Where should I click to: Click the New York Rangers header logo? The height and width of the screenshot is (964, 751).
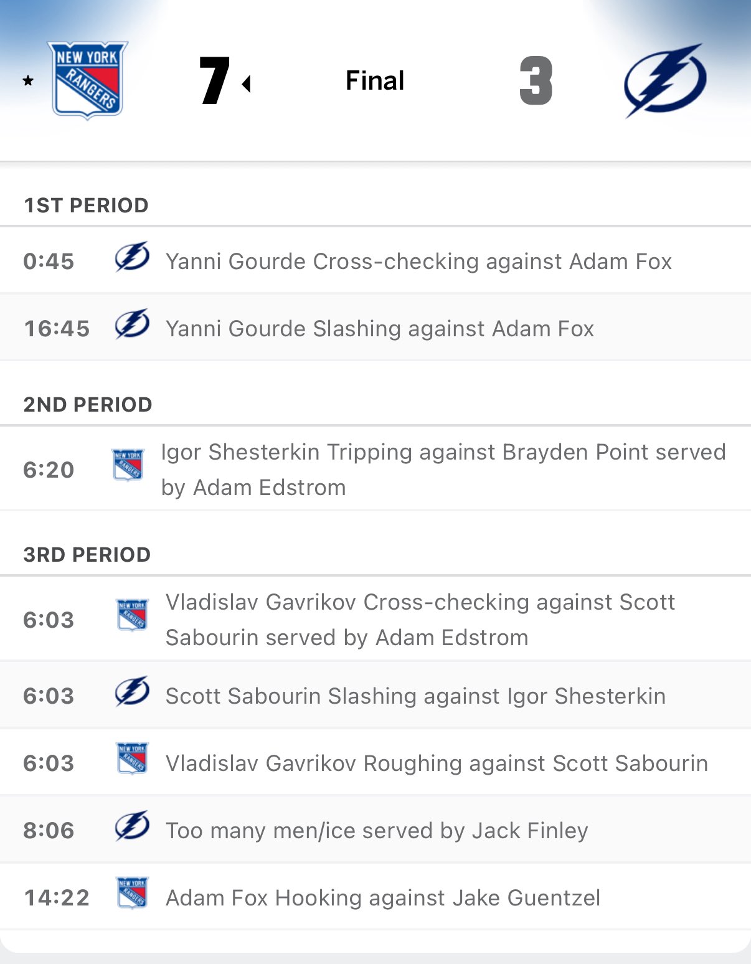[x=88, y=80]
